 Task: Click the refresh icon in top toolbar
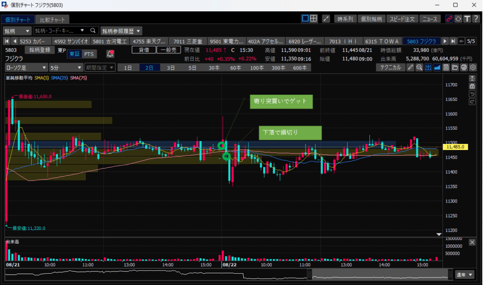click(x=458, y=19)
